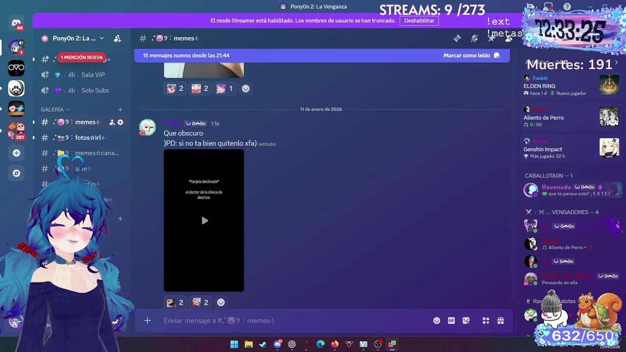
Task: Open the GIF picker
Action: (451, 321)
